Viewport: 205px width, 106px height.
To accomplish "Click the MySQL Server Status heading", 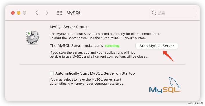I will coord(68,27).
